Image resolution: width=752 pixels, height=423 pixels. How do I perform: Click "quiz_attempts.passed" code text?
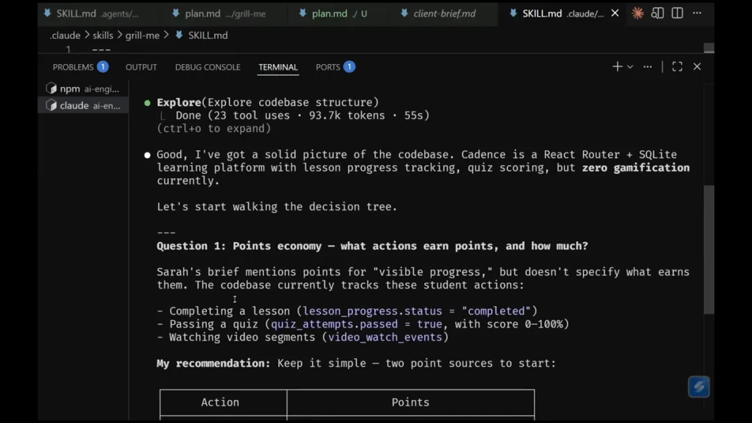[334, 324]
